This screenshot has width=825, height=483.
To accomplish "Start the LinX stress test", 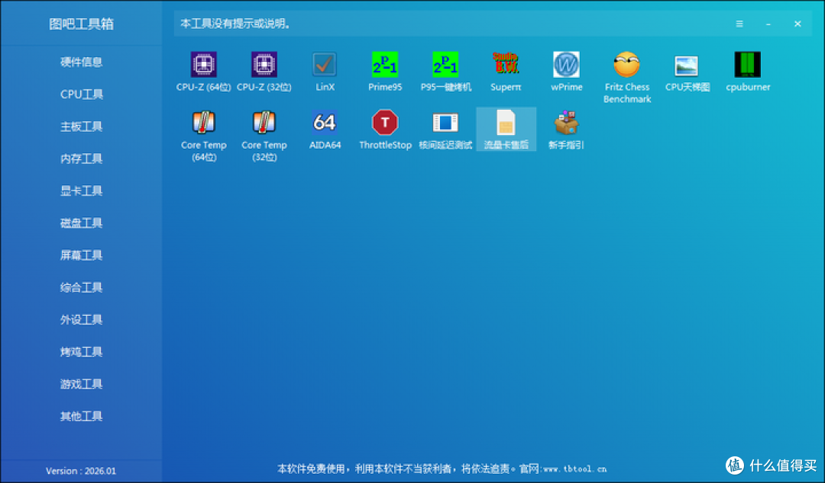I will [x=325, y=72].
